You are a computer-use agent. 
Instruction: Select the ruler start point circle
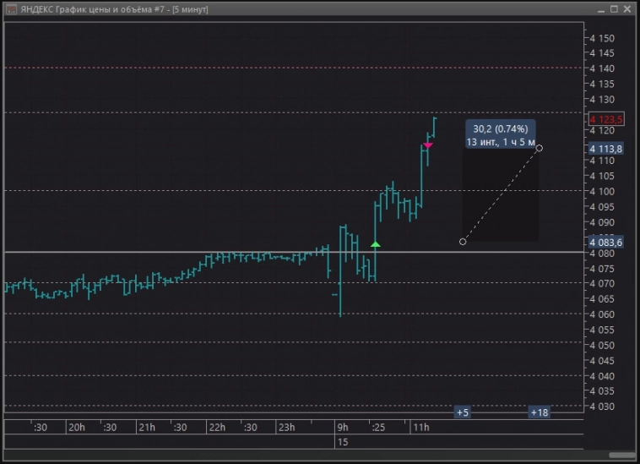(463, 242)
